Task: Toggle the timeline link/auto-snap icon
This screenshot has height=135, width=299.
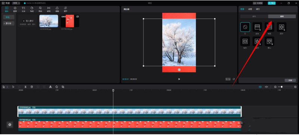Action: [x=266, y=87]
